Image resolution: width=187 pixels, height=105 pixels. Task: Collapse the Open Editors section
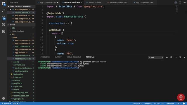(x=8, y=6)
